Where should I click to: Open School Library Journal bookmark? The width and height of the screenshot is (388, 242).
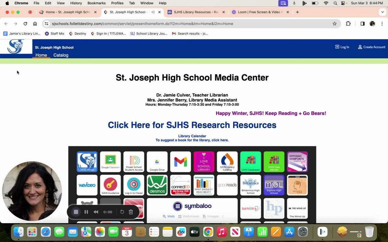click(149, 34)
